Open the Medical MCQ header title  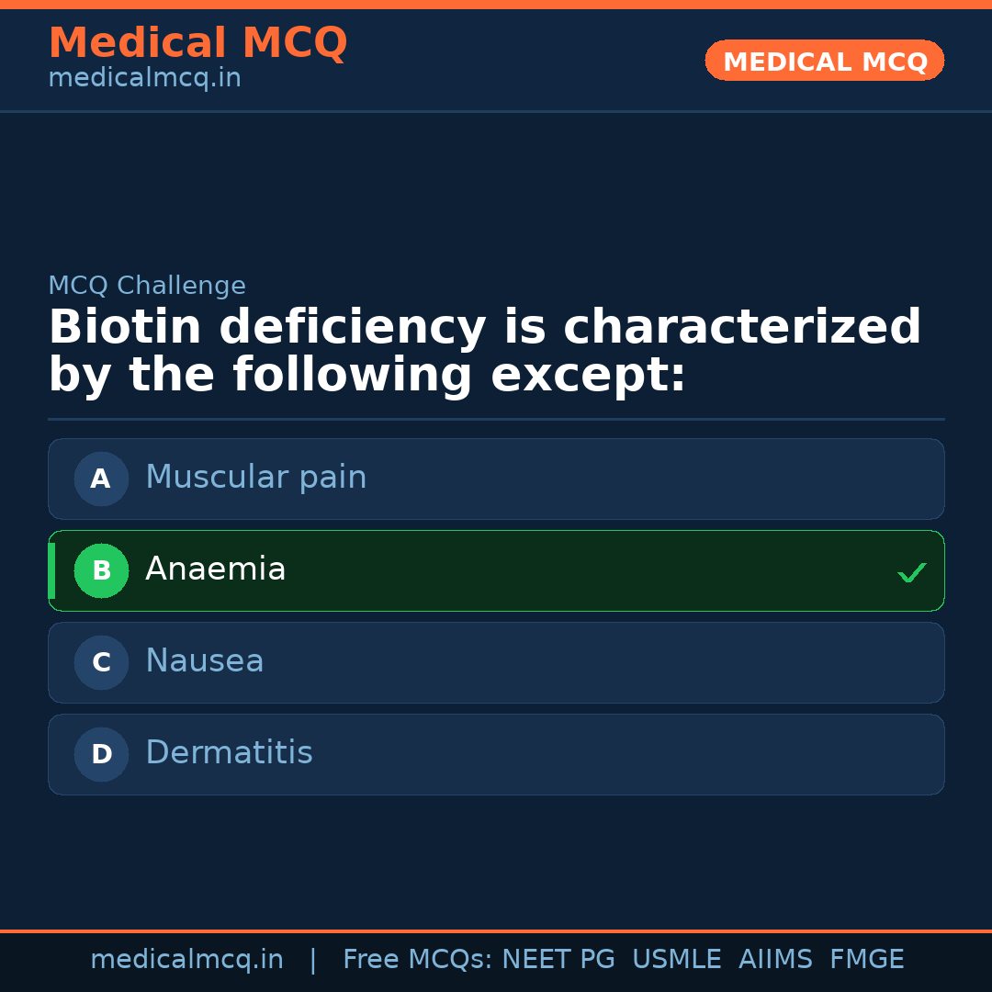click(x=197, y=43)
